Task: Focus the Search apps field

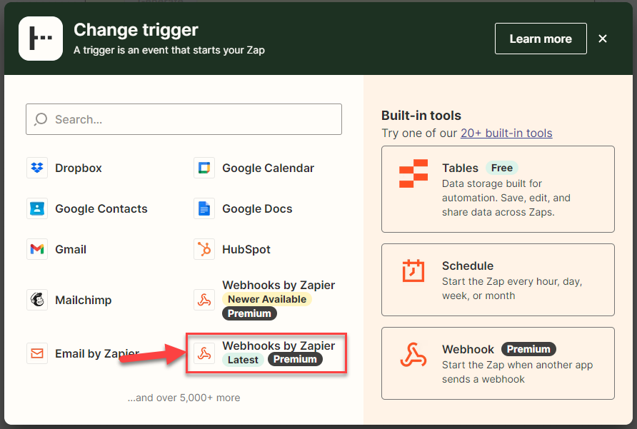Action: point(184,119)
